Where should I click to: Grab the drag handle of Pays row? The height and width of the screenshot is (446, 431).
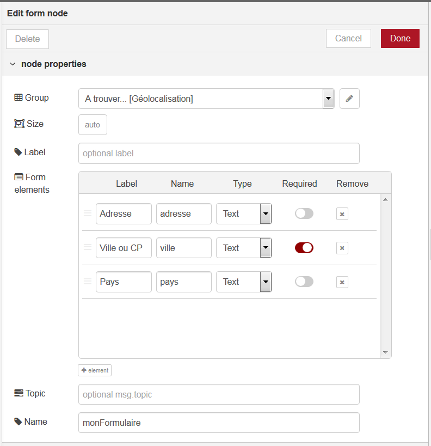(88, 282)
